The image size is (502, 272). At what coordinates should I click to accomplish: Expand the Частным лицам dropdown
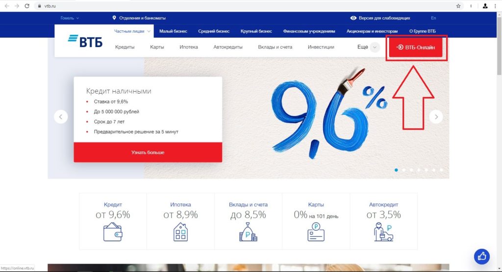(132, 31)
